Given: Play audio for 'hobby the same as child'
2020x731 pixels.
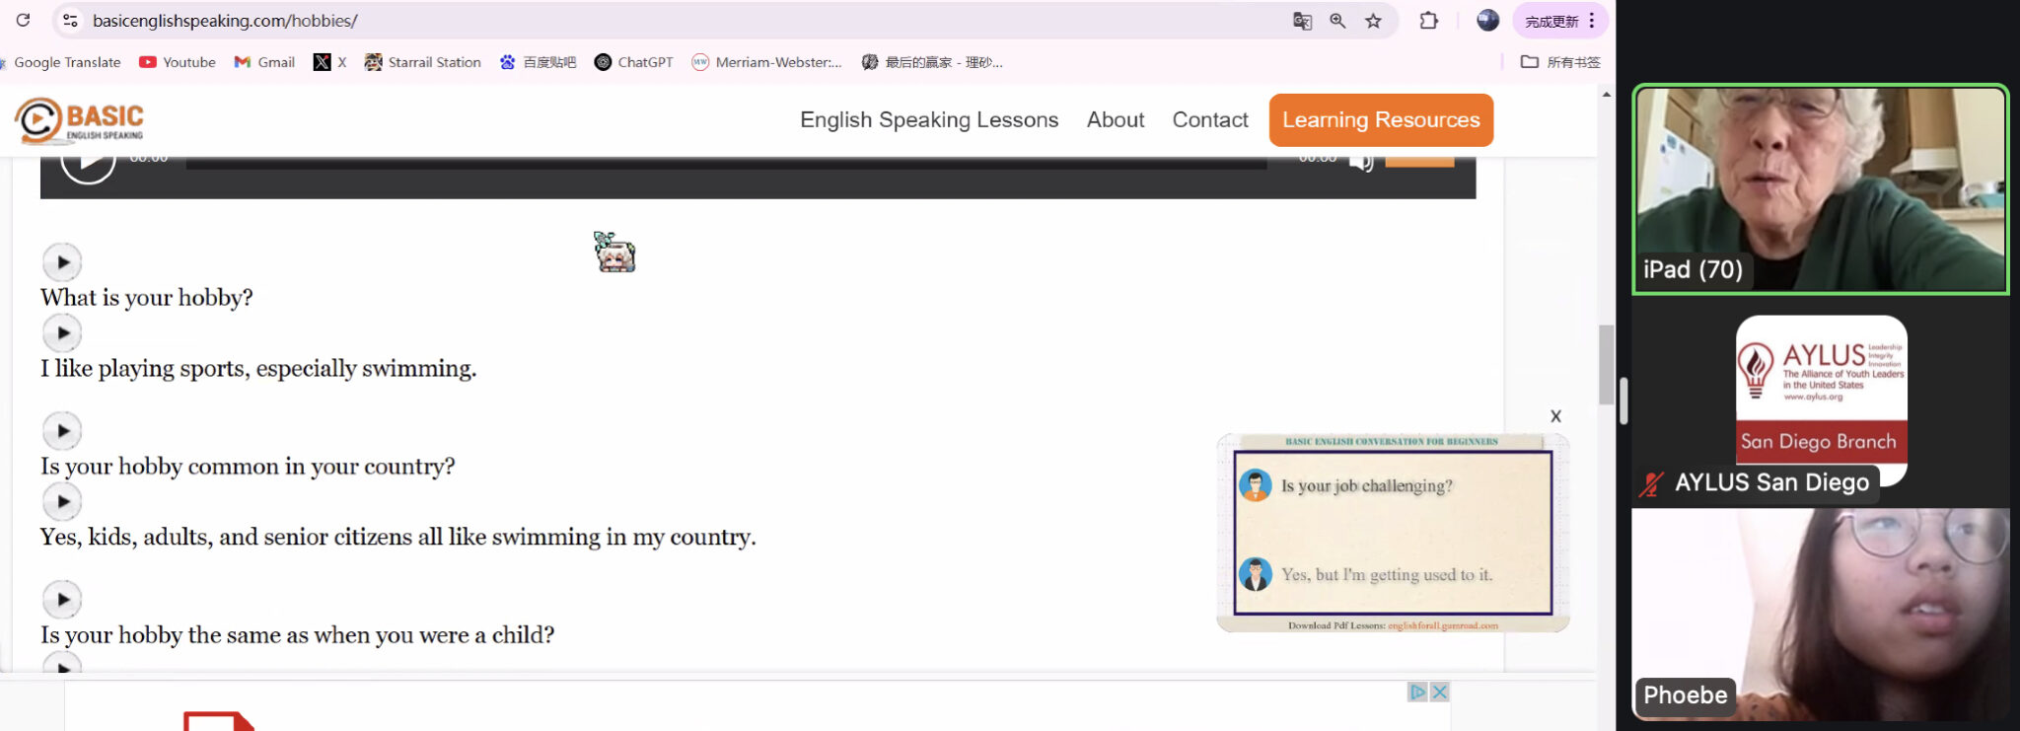Looking at the screenshot, I should tap(62, 600).
